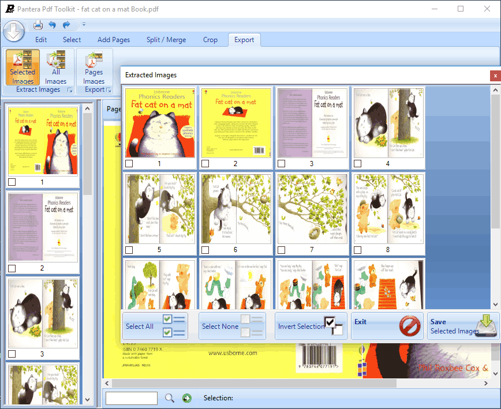Select extracted image 8 thumbnail
The height and width of the screenshot is (409, 501).
point(388,209)
